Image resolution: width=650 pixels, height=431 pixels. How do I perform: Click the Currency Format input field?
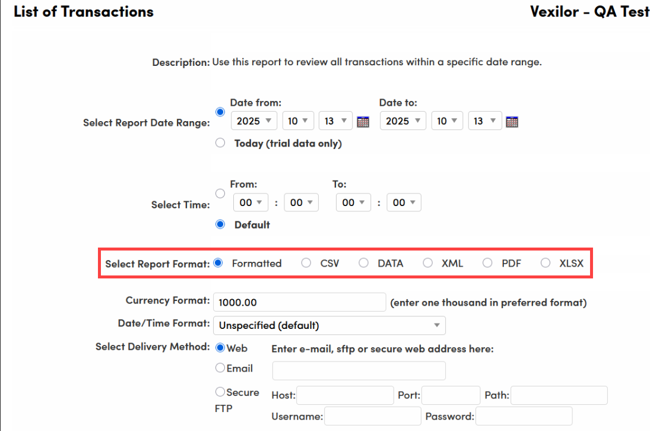point(299,302)
